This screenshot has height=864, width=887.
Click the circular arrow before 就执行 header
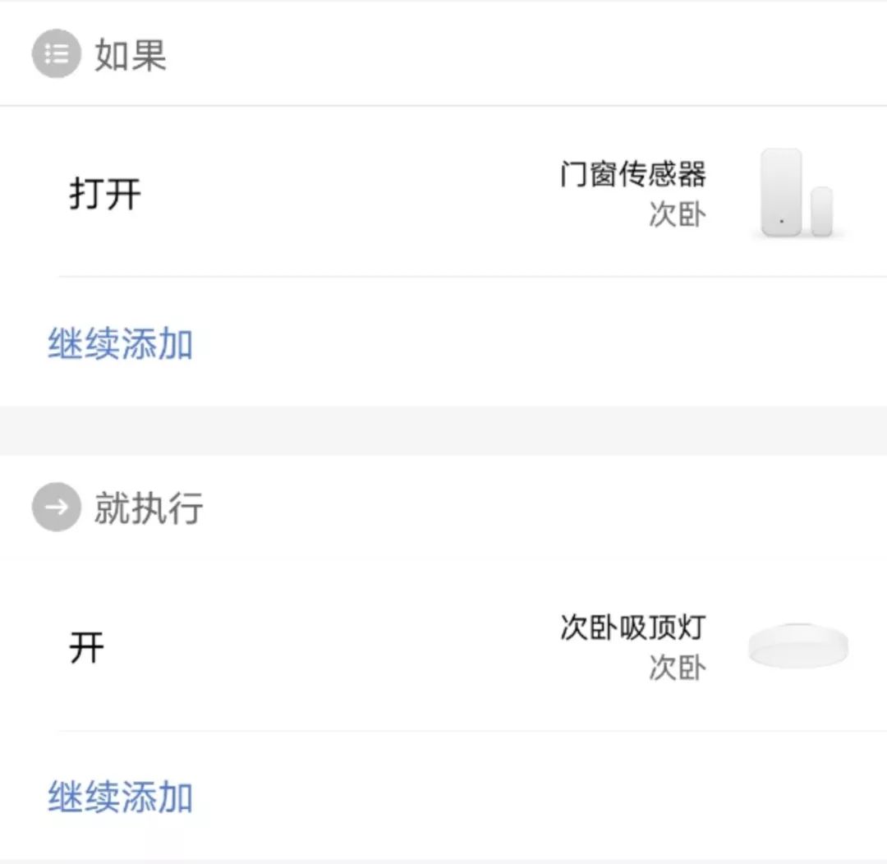tap(55, 507)
